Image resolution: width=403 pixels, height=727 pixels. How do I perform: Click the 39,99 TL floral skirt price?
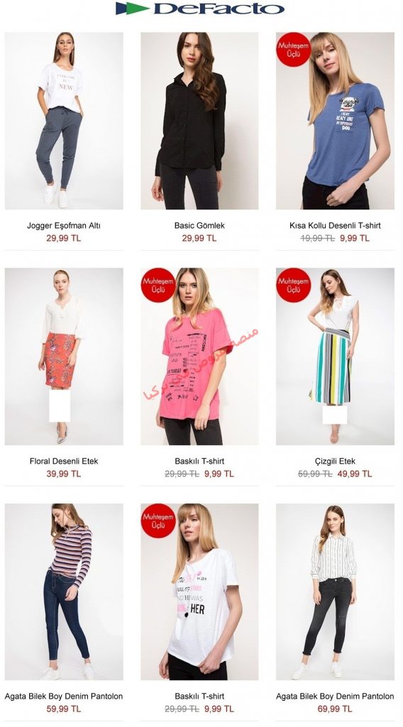coord(63,474)
